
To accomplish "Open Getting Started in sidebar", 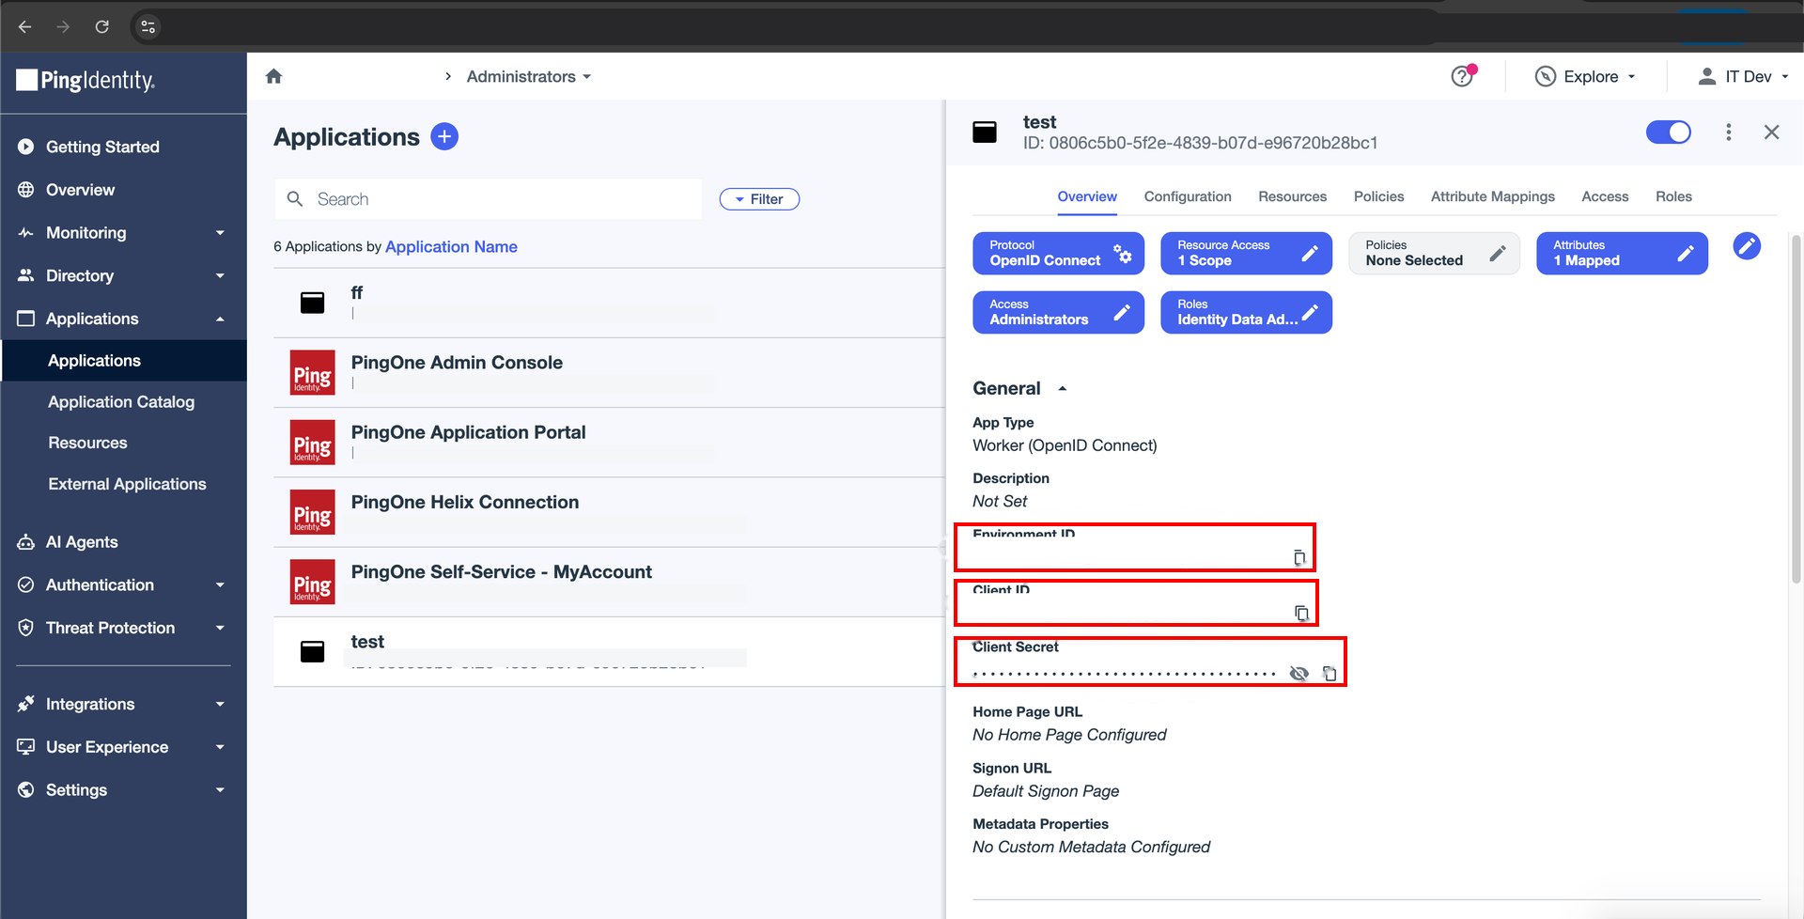I will 123,147.
